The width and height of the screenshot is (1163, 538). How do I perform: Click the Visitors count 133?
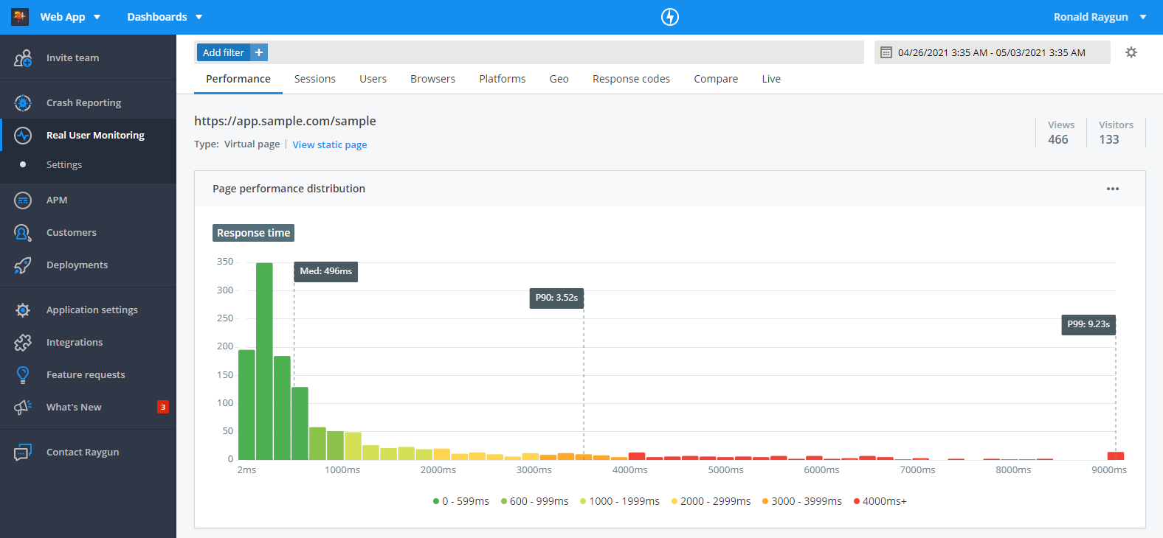pos(1109,139)
